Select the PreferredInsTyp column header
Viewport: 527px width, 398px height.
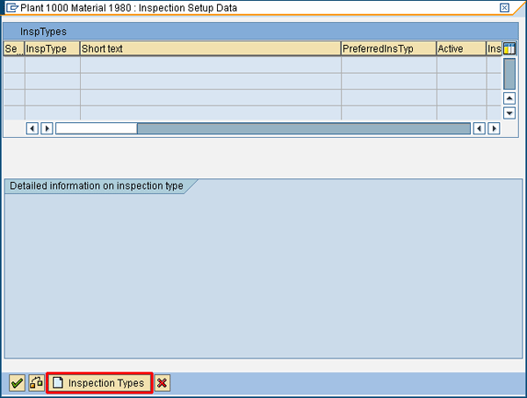pos(388,49)
